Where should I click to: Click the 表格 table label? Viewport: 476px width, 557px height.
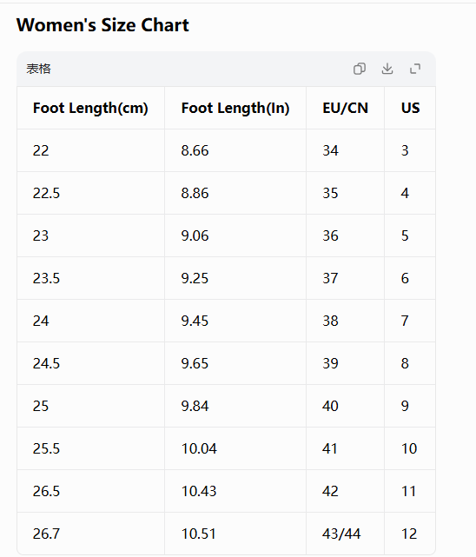(x=38, y=69)
